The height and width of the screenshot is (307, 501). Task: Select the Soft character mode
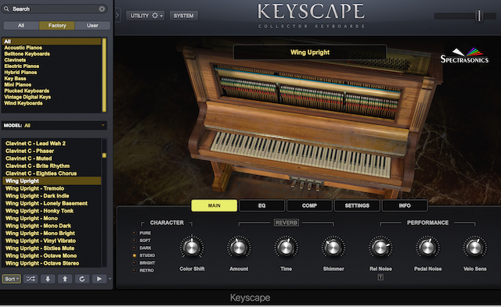click(142, 241)
